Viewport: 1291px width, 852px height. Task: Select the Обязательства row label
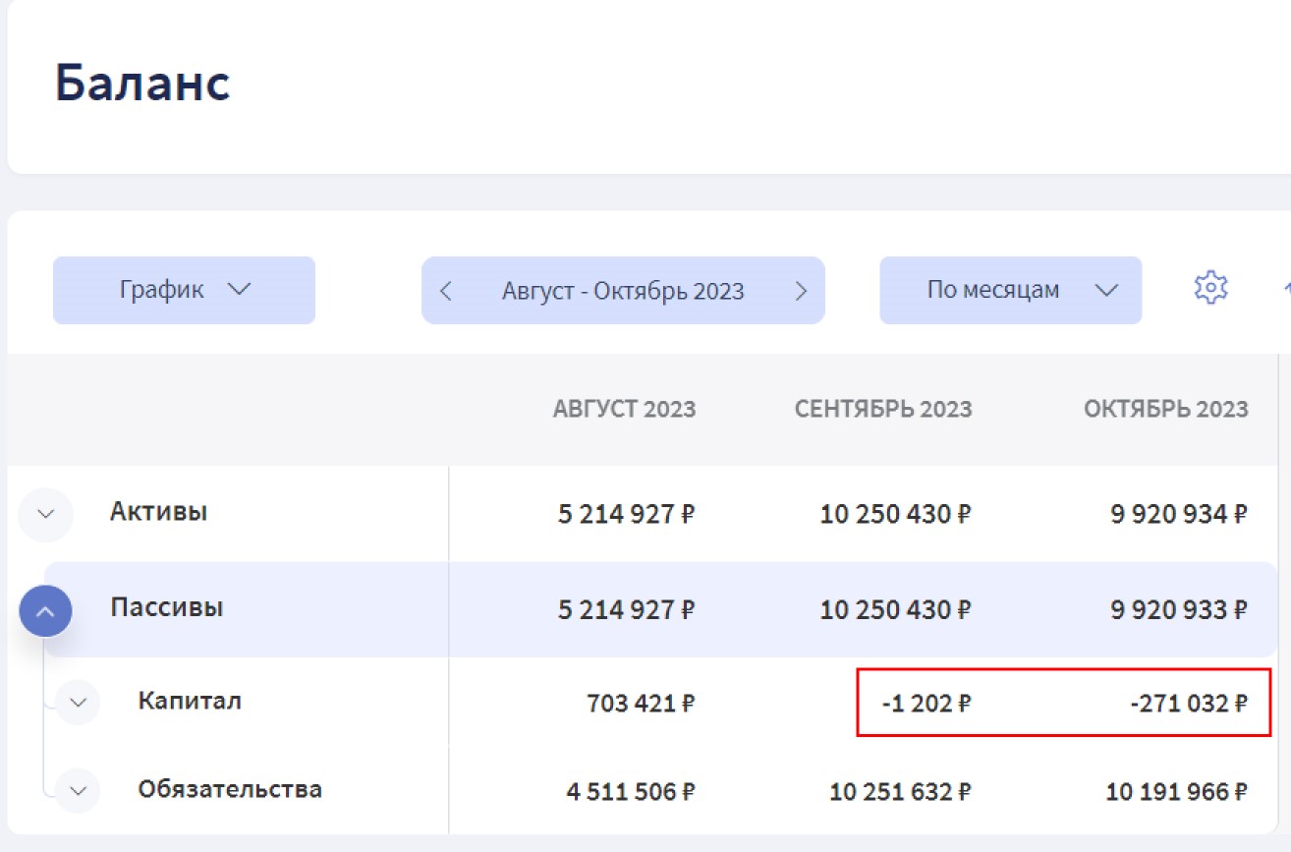[x=230, y=789]
